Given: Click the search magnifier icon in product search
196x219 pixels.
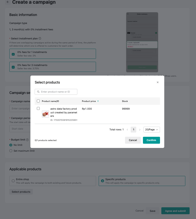Looking at the screenshot, I should point(38,92).
